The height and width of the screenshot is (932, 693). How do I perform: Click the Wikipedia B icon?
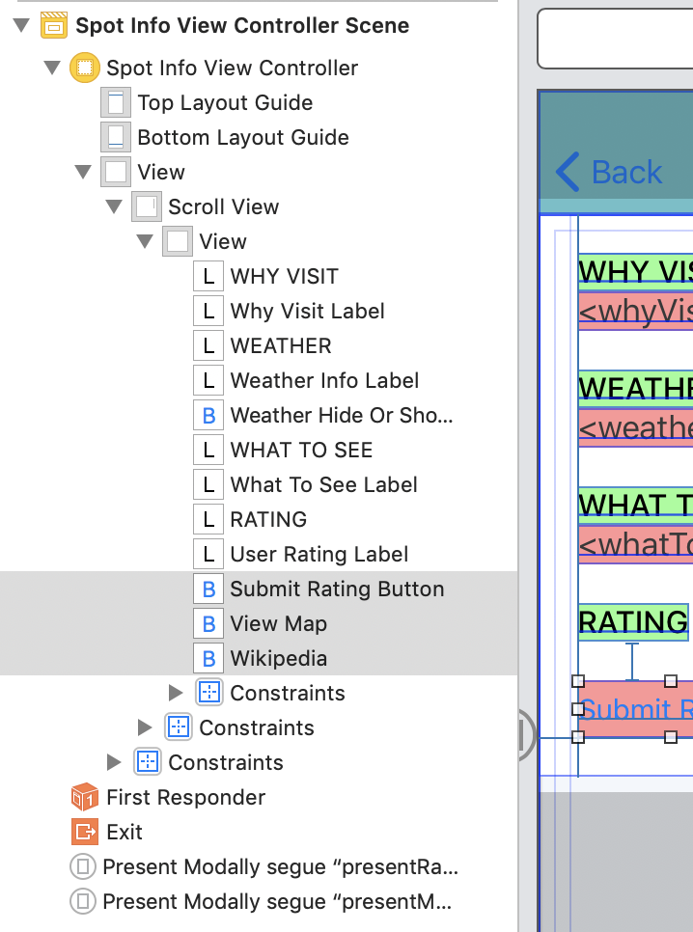click(x=208, y=659)
